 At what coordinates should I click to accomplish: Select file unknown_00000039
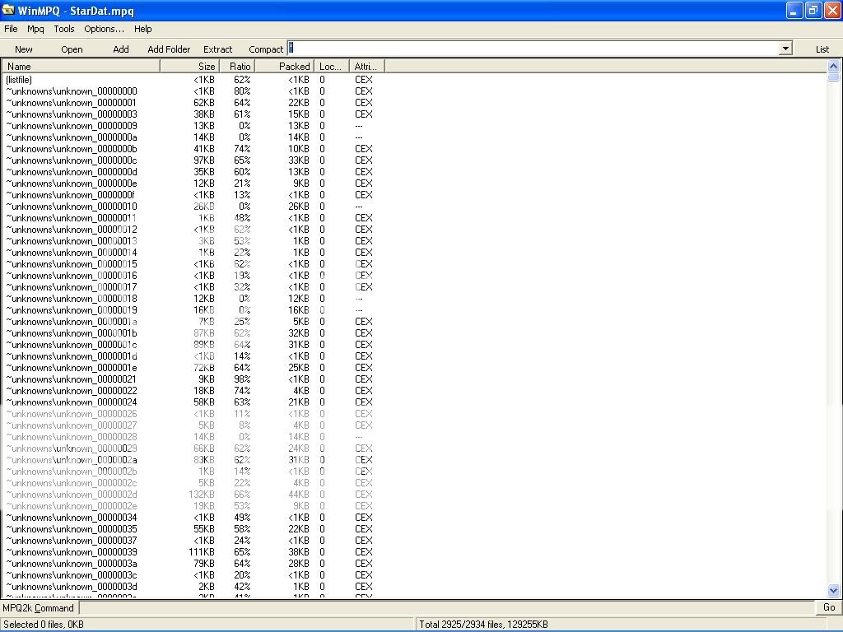point(72,552)
